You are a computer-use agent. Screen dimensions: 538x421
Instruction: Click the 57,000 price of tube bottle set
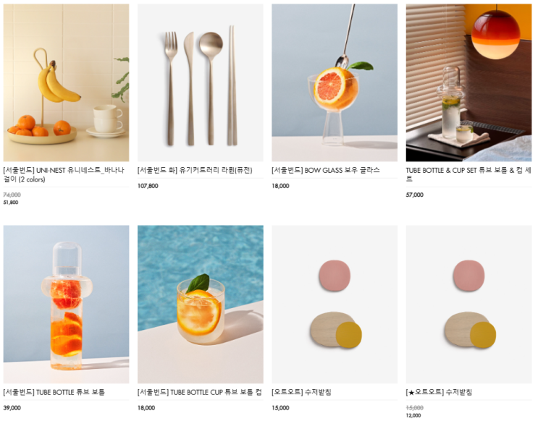414,195
